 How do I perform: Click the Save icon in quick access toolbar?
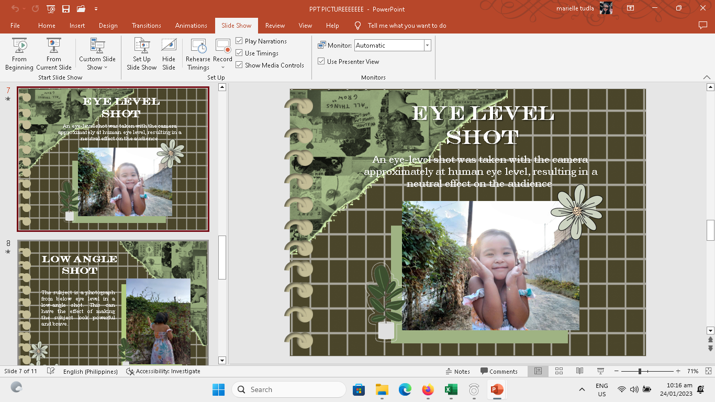pyautogui.click(x=66, y=9)
